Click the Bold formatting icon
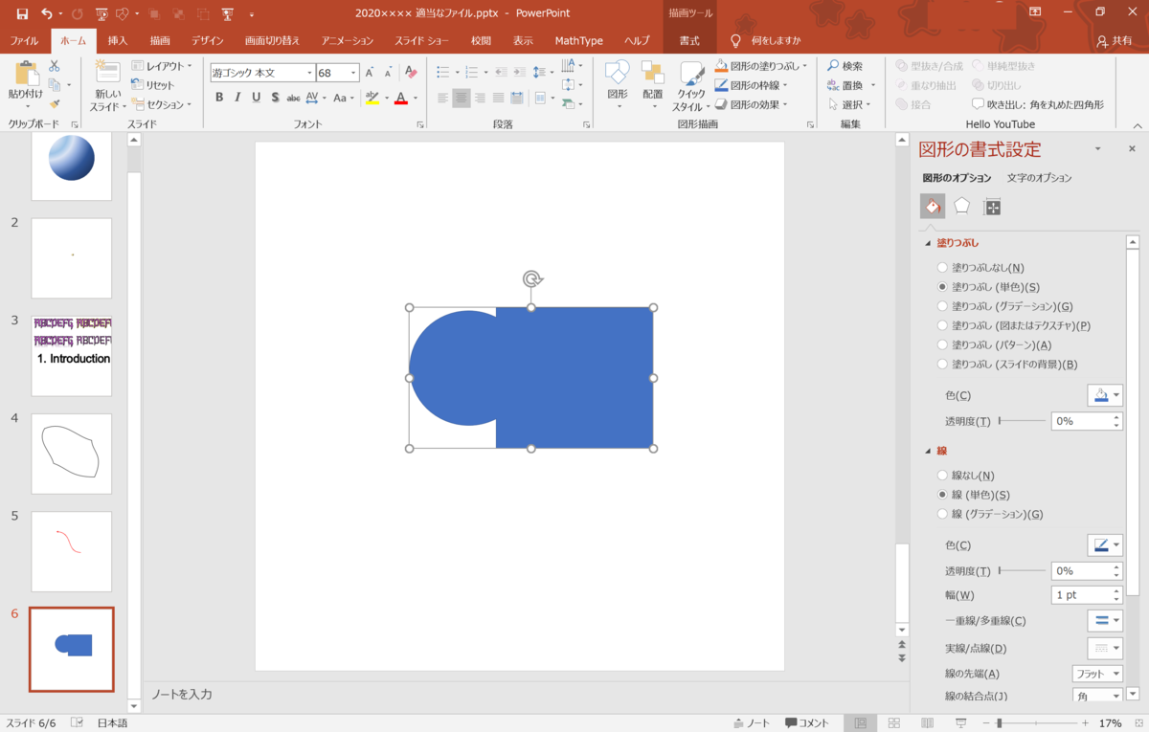Image resolution: width=1149 pixels, height=732 pixels. [x=219, y=98]
